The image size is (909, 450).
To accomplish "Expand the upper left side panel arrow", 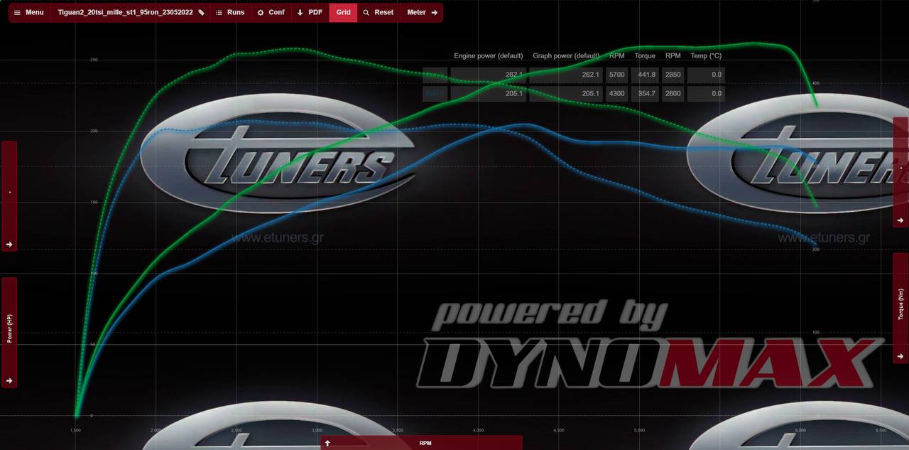I will tap(9, 244).
